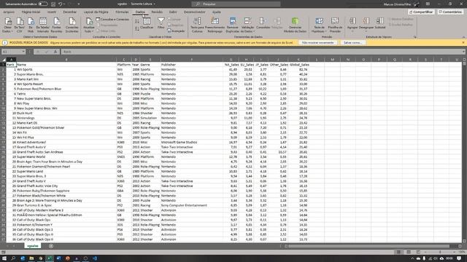Open Fontes Recentes

pos(57,25)
